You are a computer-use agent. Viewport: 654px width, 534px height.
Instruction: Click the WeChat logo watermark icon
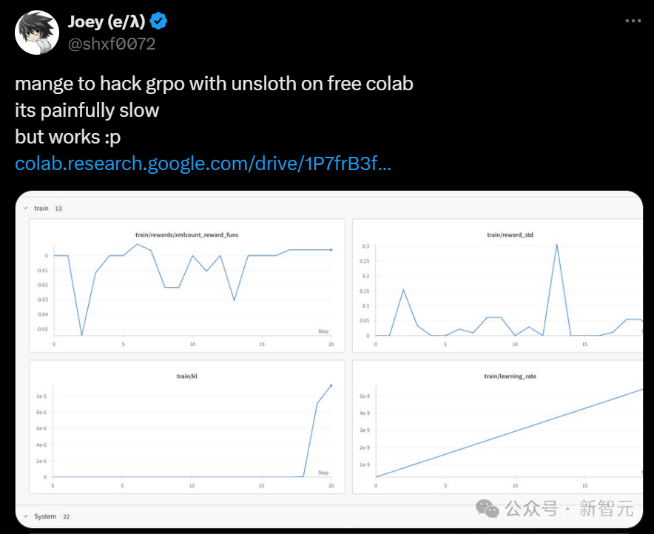[x=487, y=508]
